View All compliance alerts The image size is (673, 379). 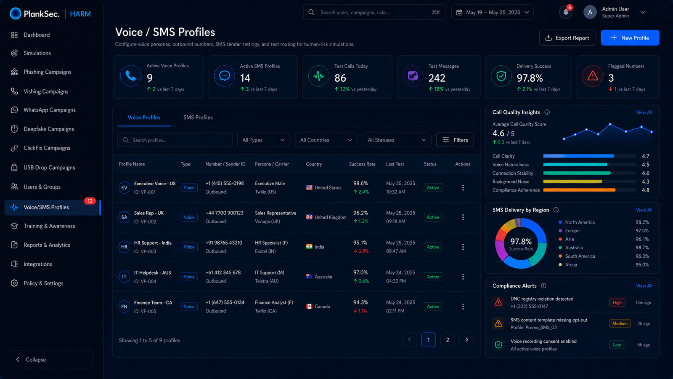(644, 286)
